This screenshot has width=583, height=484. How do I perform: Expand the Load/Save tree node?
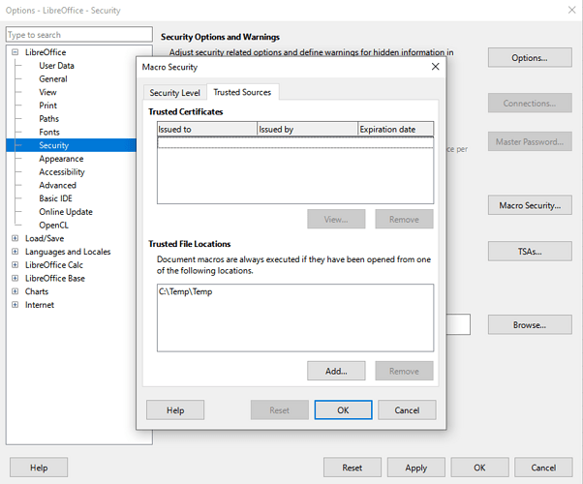15,238
